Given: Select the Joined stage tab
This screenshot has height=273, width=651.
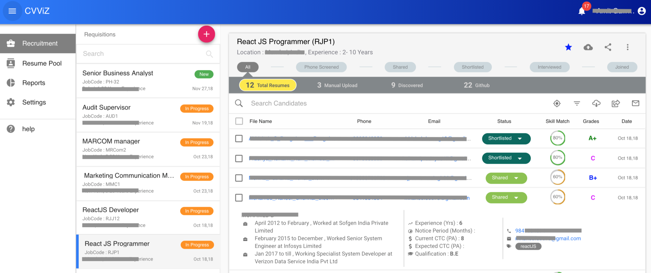Looking at the screenshot, I should (622, 67).
